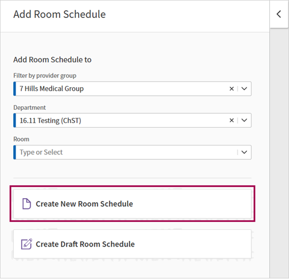Open the Department dropdown chevron
This screenshot has width=289, height=279.
pyautogui.click(x=244, y=121)
